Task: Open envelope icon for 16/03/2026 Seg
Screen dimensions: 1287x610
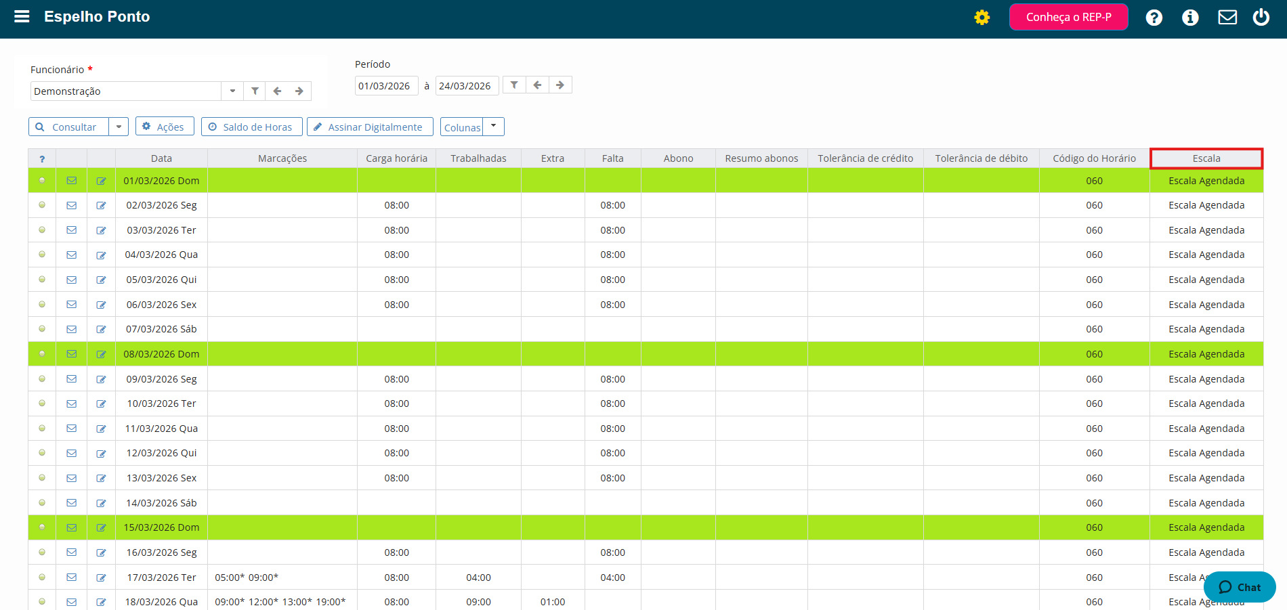Action: coord(71,552)
